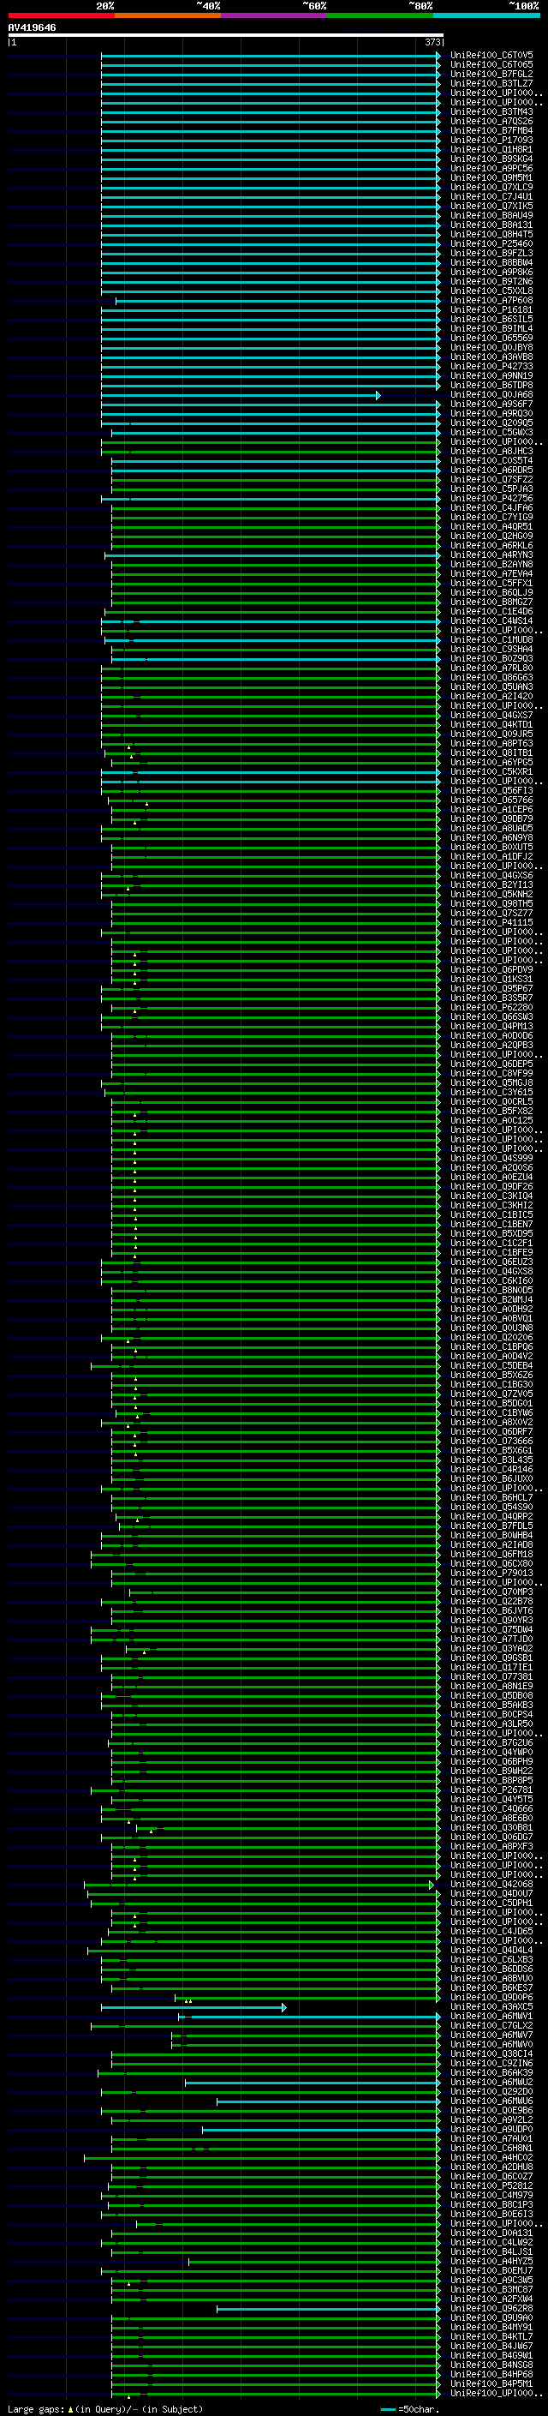Select the UniRef100_B7FM84 row label
The image size is (548, 2416).
pos(491,130)
